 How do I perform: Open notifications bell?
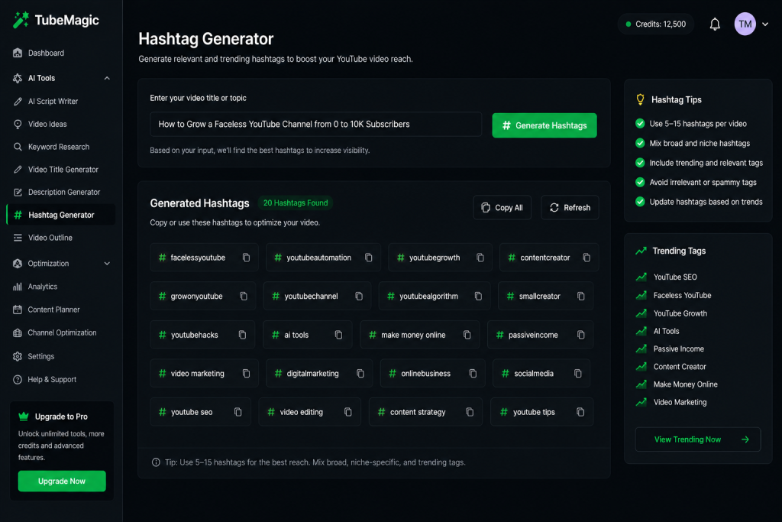coord(715,24)
